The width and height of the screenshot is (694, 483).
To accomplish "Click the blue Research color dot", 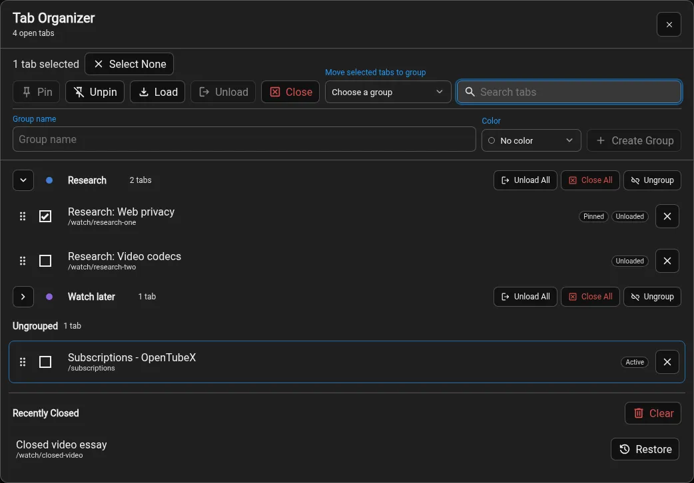I will coord(49,180).
